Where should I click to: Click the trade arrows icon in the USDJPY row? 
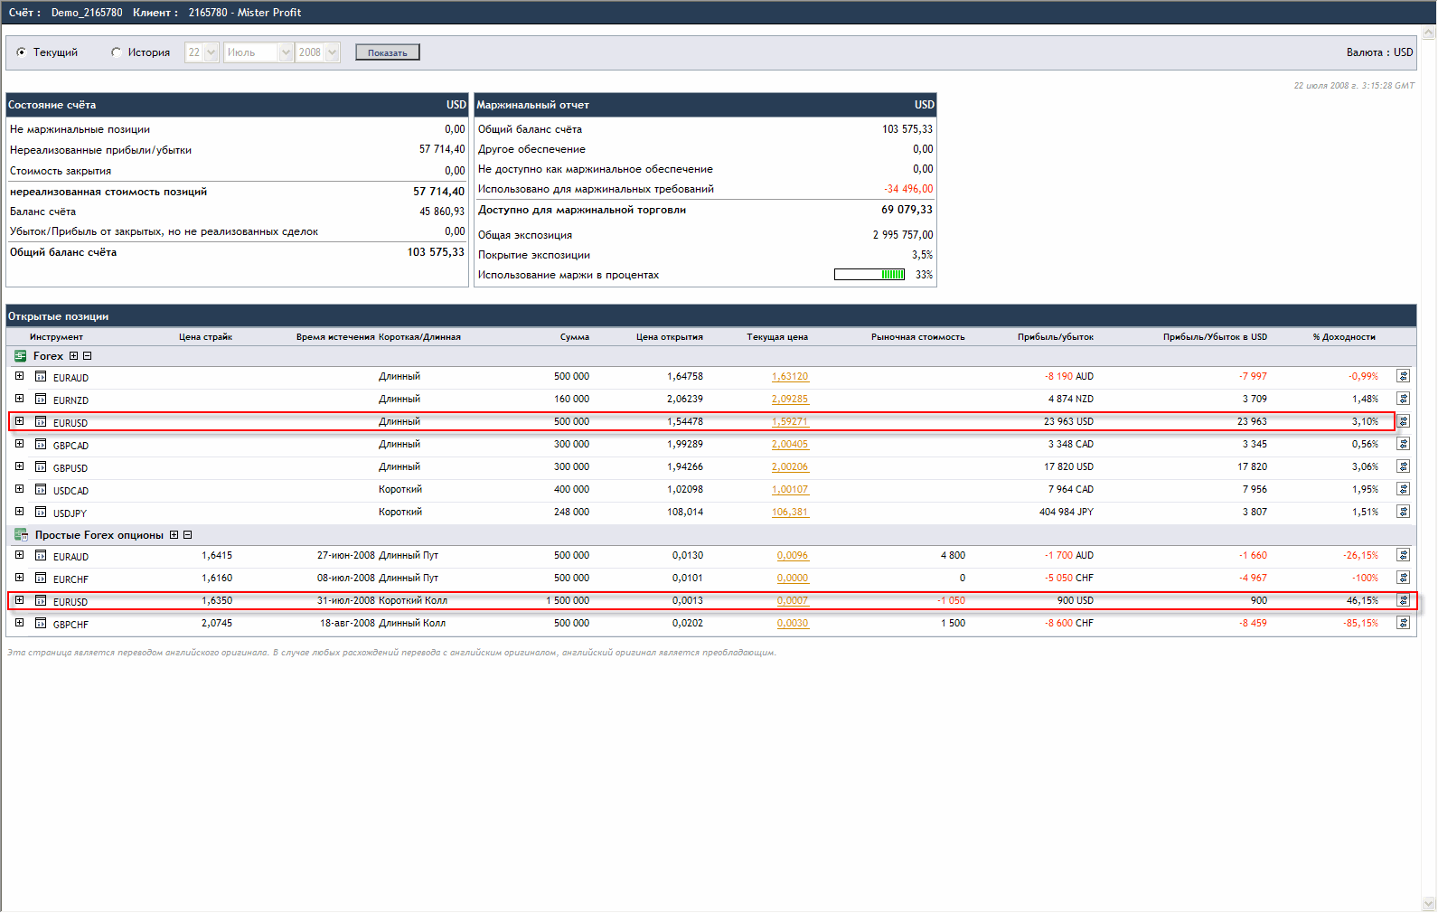pos(1403,512)
